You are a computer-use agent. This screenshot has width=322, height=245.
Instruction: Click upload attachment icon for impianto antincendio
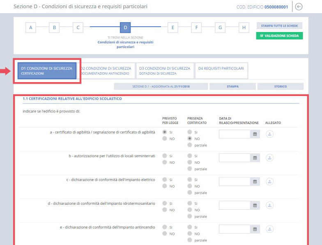[270, 229]
